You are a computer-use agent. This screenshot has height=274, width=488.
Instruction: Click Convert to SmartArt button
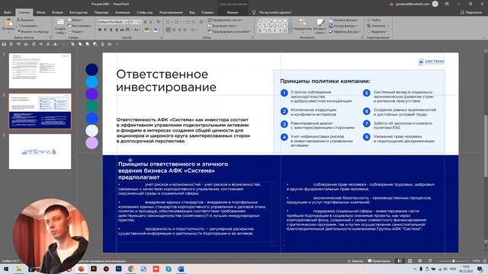coord(230,32)
